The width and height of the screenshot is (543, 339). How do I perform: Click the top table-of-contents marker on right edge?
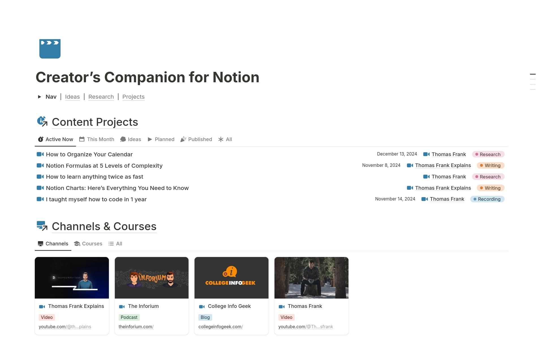click(533, 74)
